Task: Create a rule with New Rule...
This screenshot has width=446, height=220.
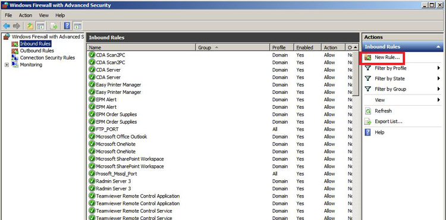Action: (x=387, y=58)
